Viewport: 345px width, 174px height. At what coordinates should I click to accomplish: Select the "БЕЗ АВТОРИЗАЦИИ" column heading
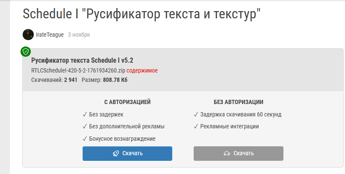click(x=238, y=102)
